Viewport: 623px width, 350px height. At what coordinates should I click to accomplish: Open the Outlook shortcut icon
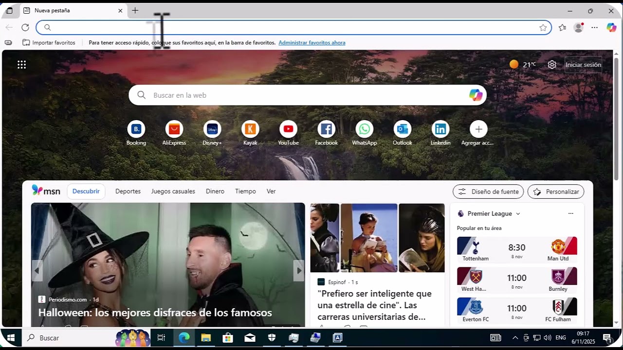(x=403, y=129)
